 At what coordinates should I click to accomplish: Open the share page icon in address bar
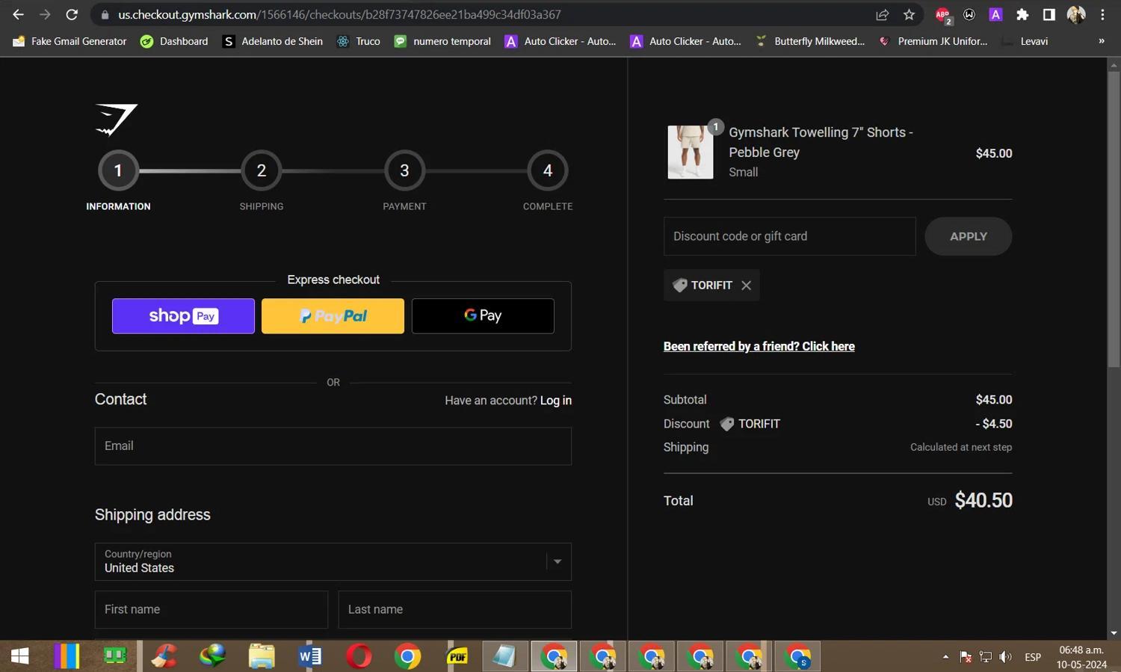coord(883,14)
